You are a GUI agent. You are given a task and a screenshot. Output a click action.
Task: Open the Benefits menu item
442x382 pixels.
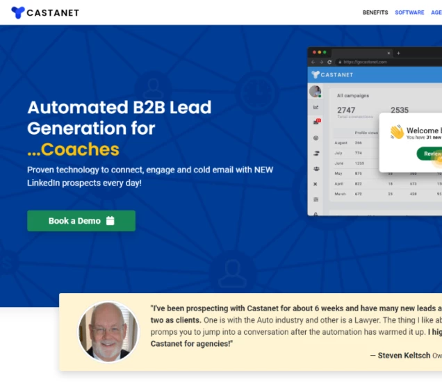(375, 13)
